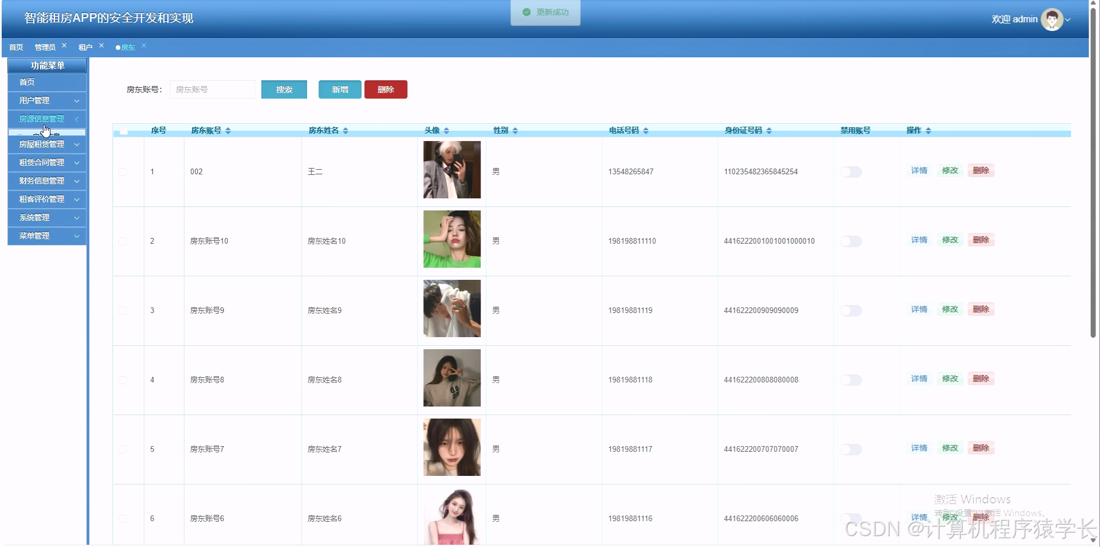
Task: Switch to the 首页 tab
Action: (x=16, y=47)
